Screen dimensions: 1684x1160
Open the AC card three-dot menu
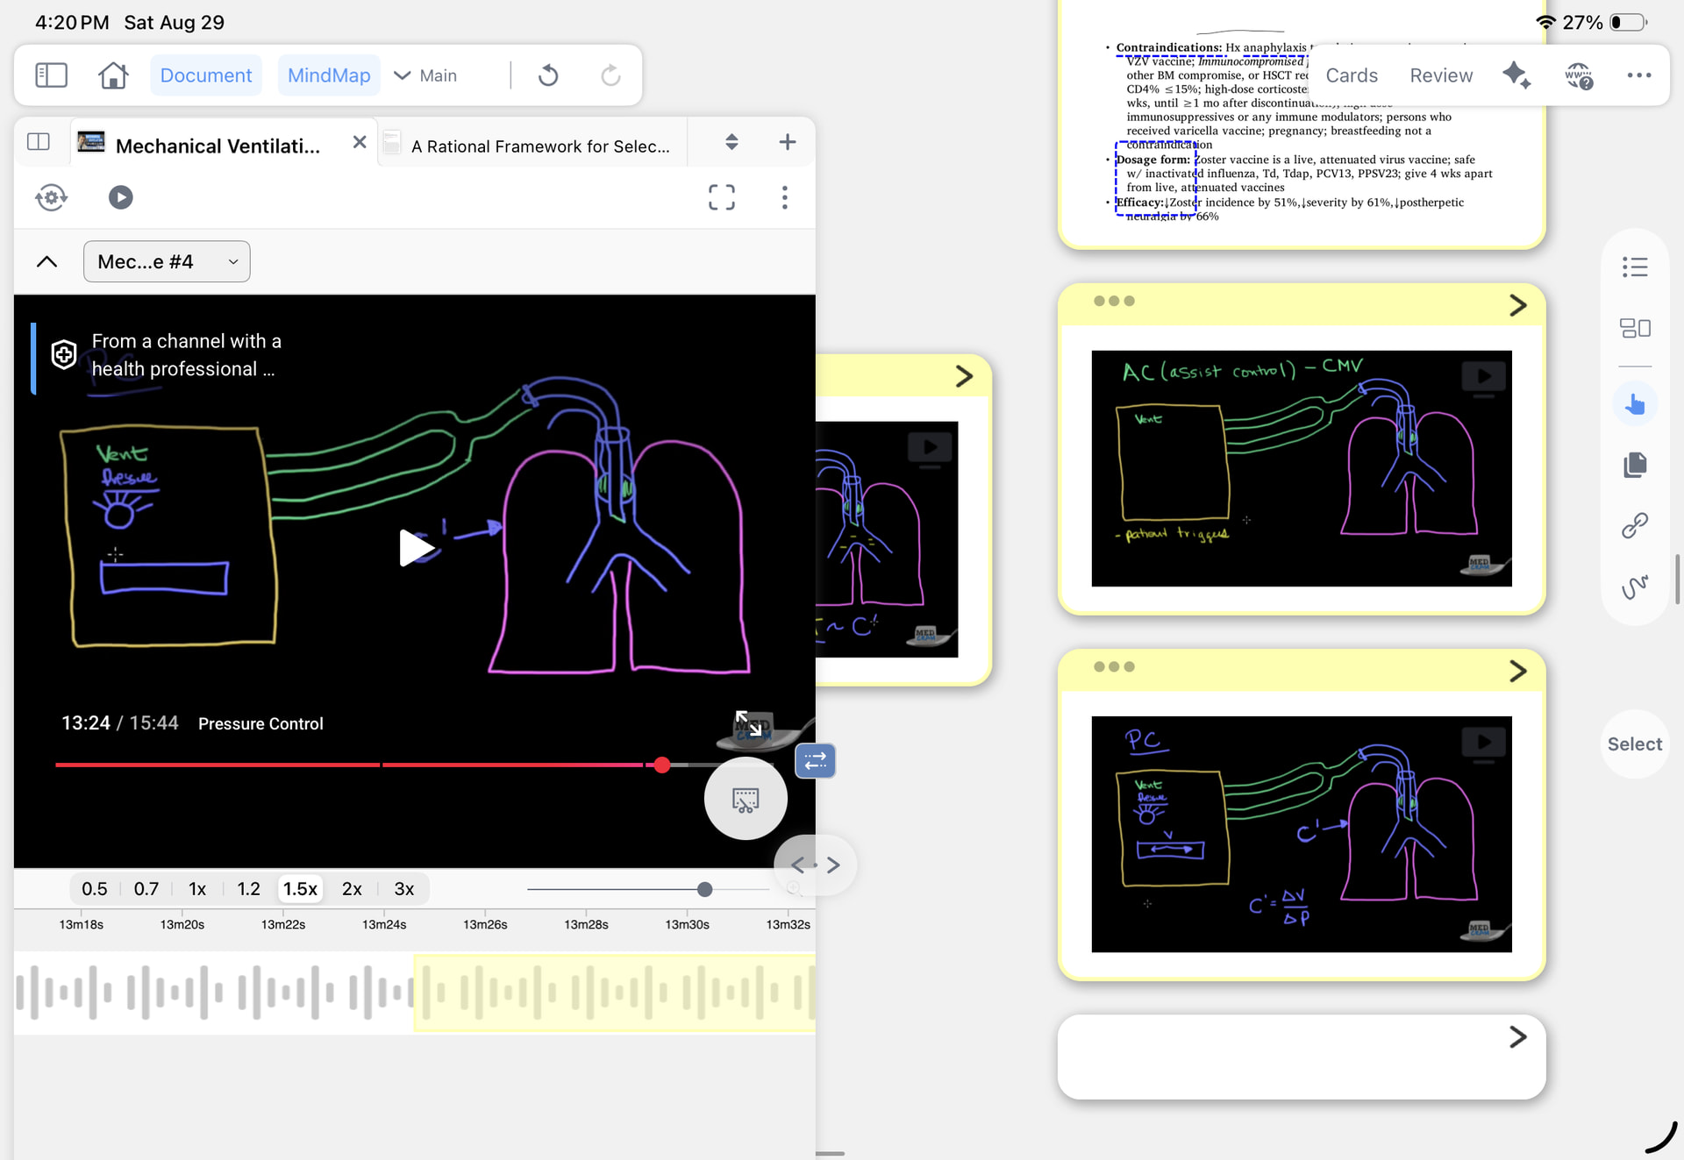tap(1114, 301)
